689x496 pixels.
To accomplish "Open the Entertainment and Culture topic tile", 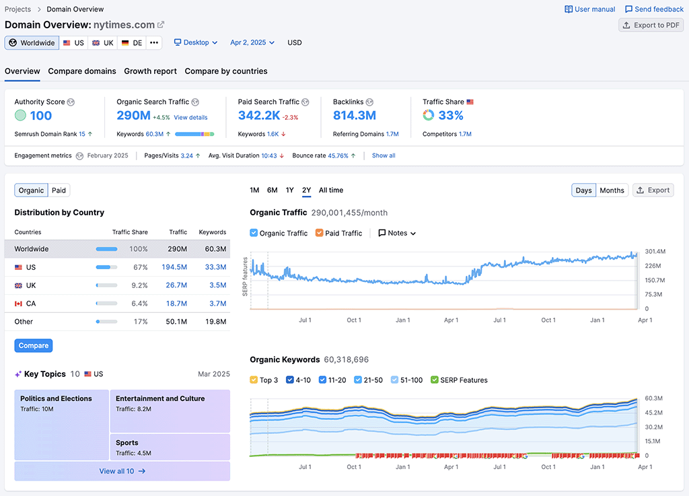I will [170, 411].
